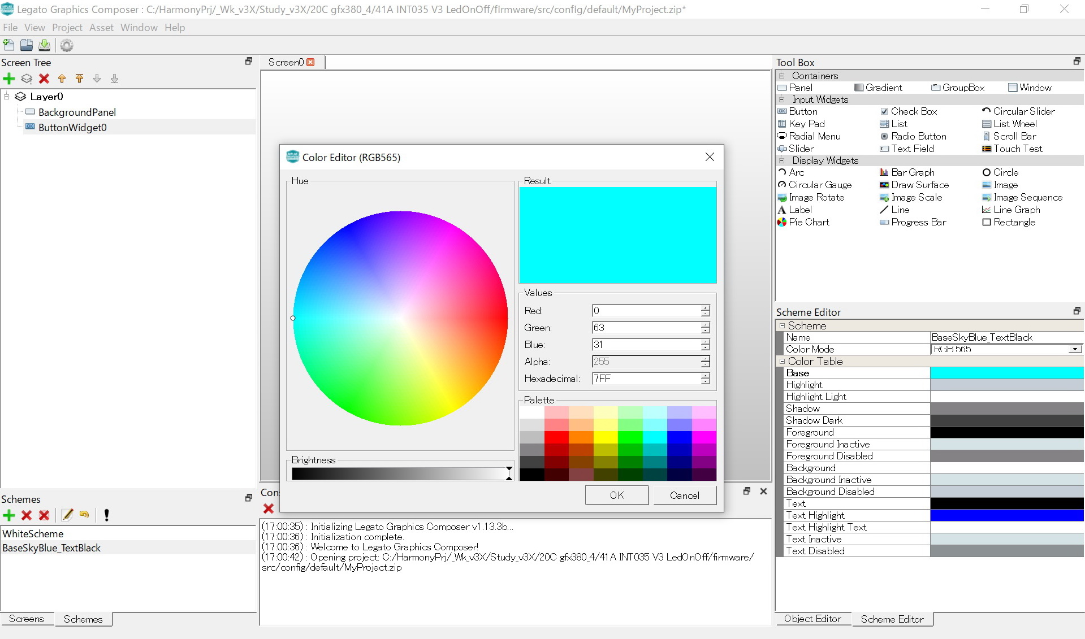This screenshot has height=639, width=1085.
Task: Click the Save Project toolbar icon
Action: [x=45, y=45]
